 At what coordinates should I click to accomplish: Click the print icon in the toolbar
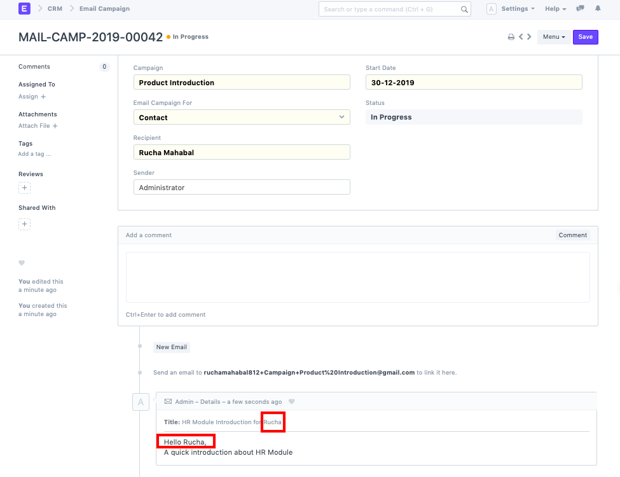(511, 37)
